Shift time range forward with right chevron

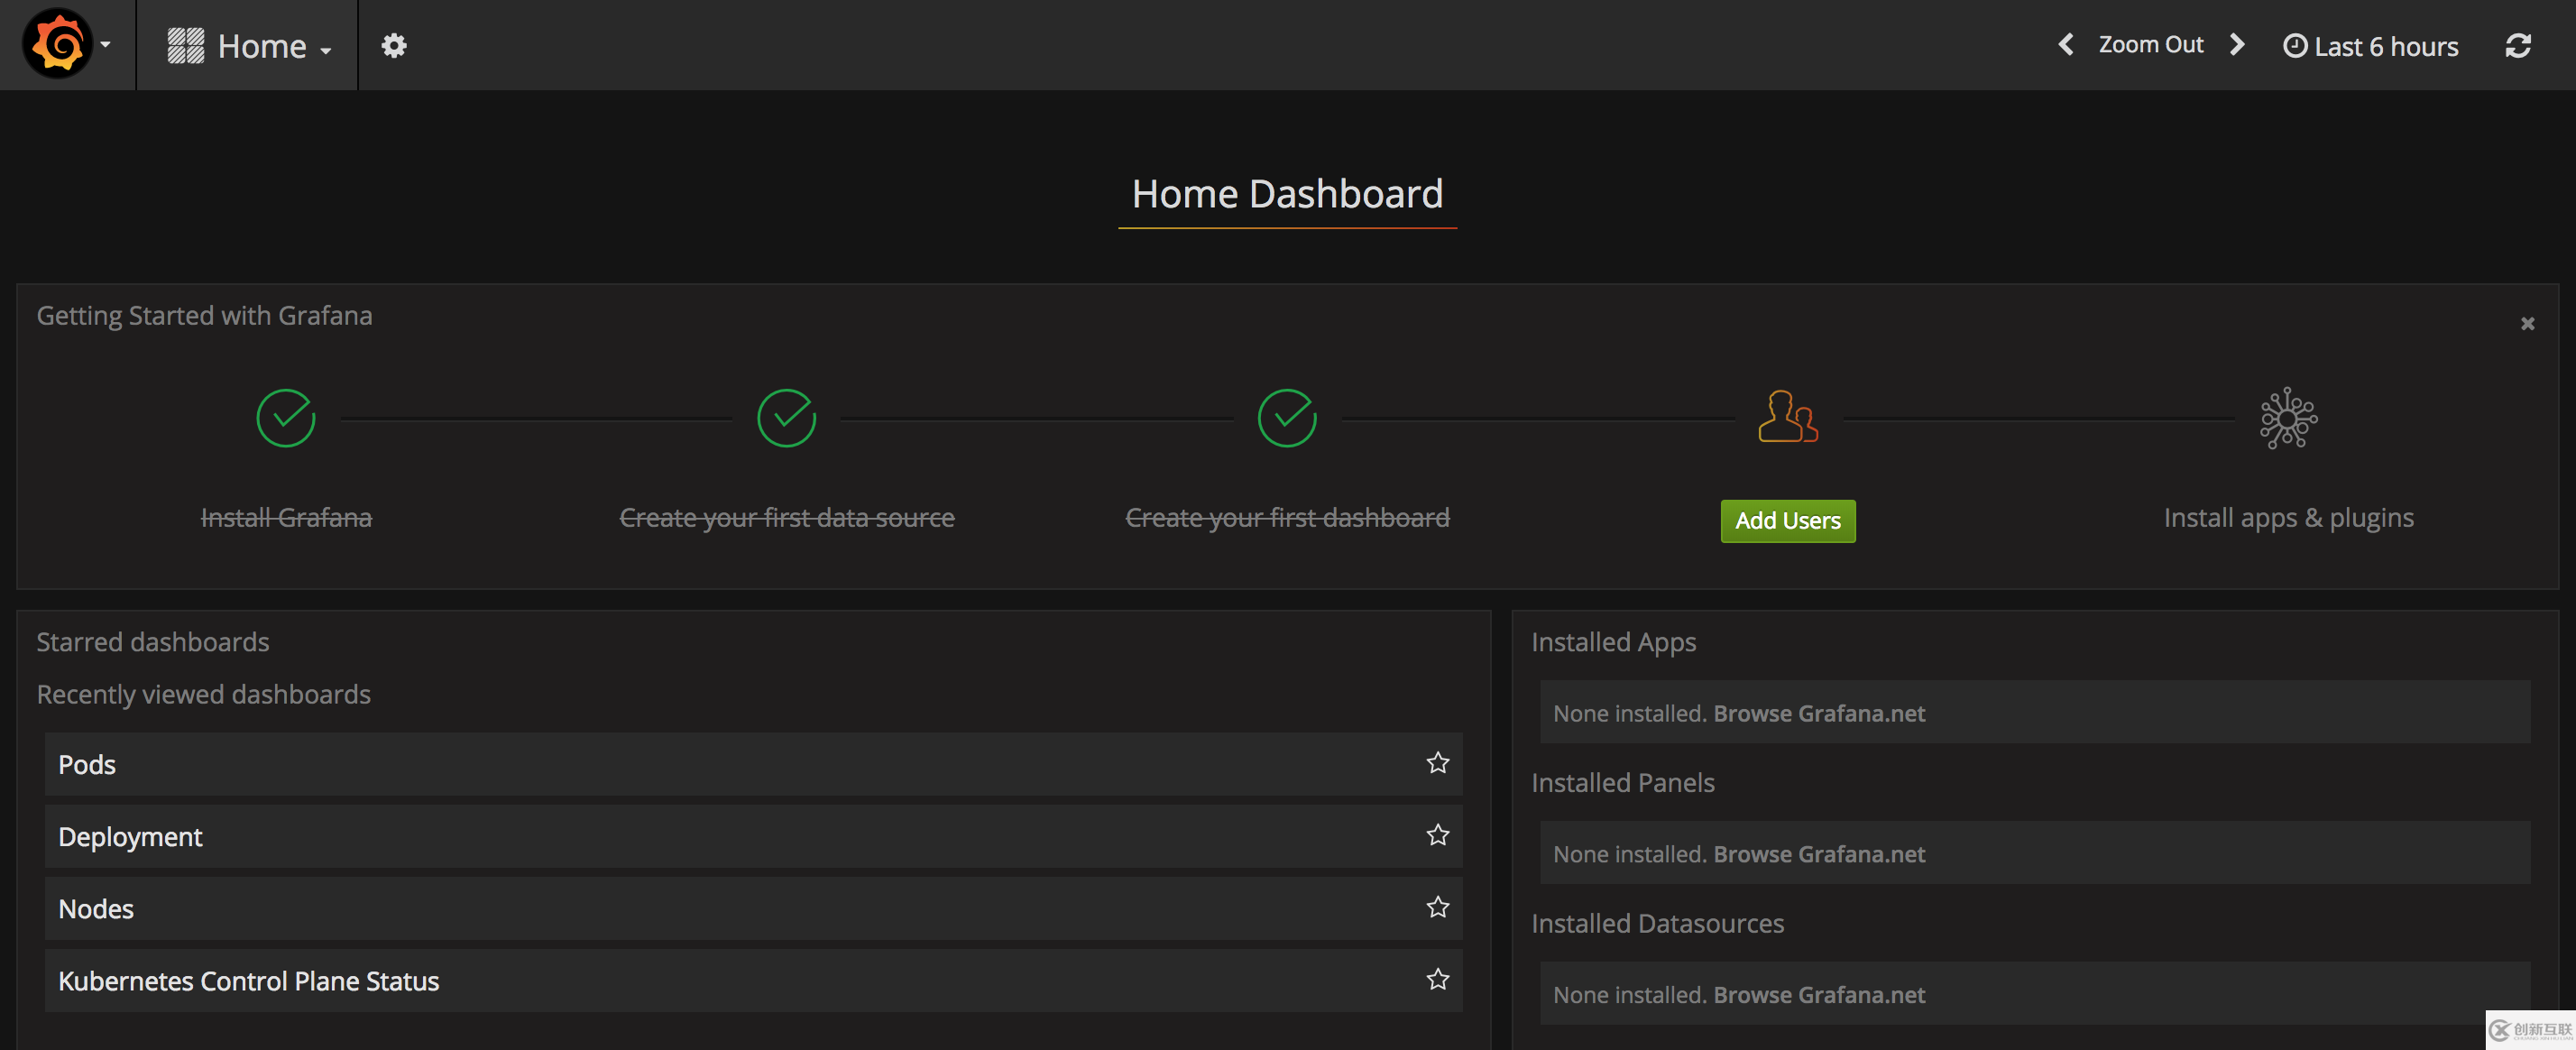[x=2237, y=45]
